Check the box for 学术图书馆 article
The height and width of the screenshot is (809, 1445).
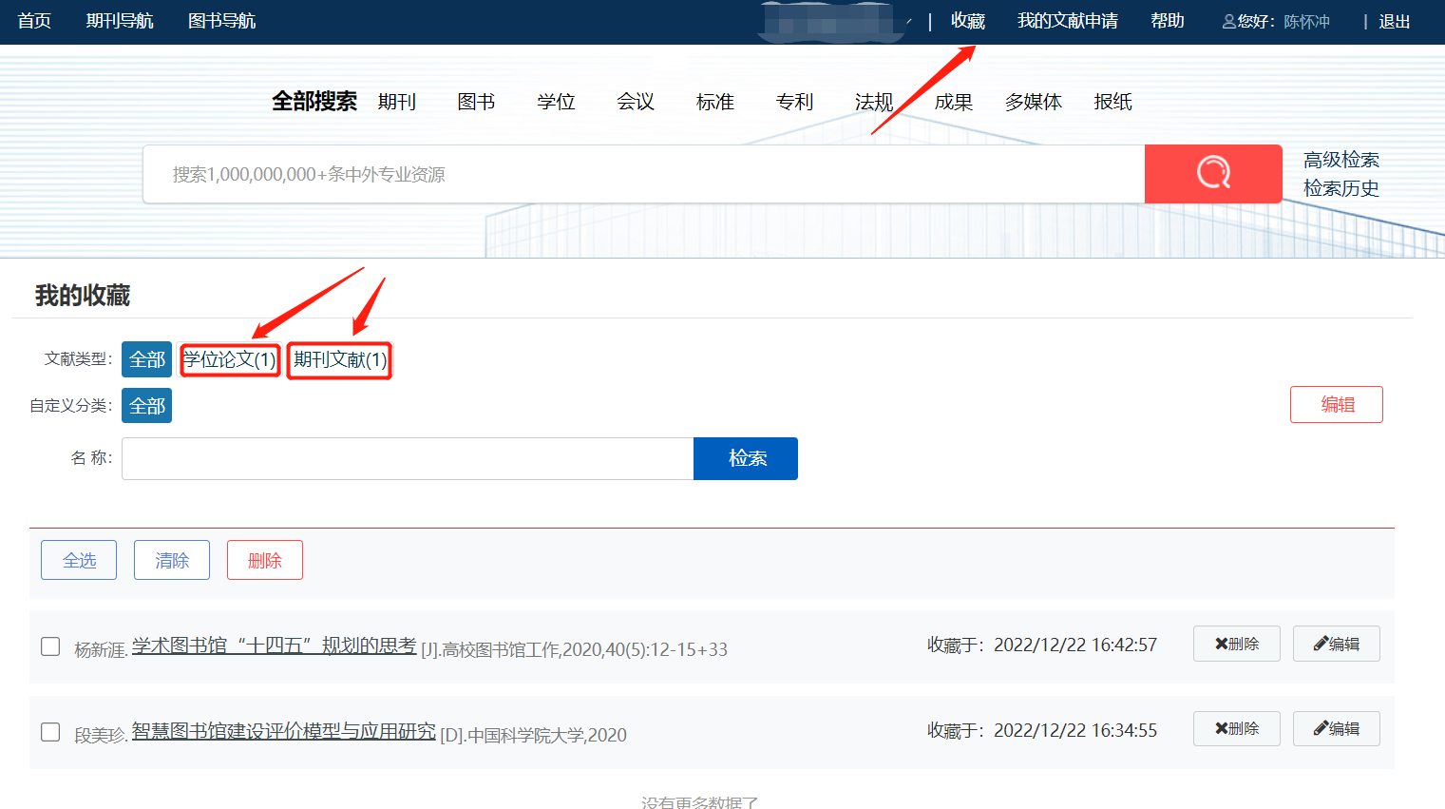(x=50, y=646)
